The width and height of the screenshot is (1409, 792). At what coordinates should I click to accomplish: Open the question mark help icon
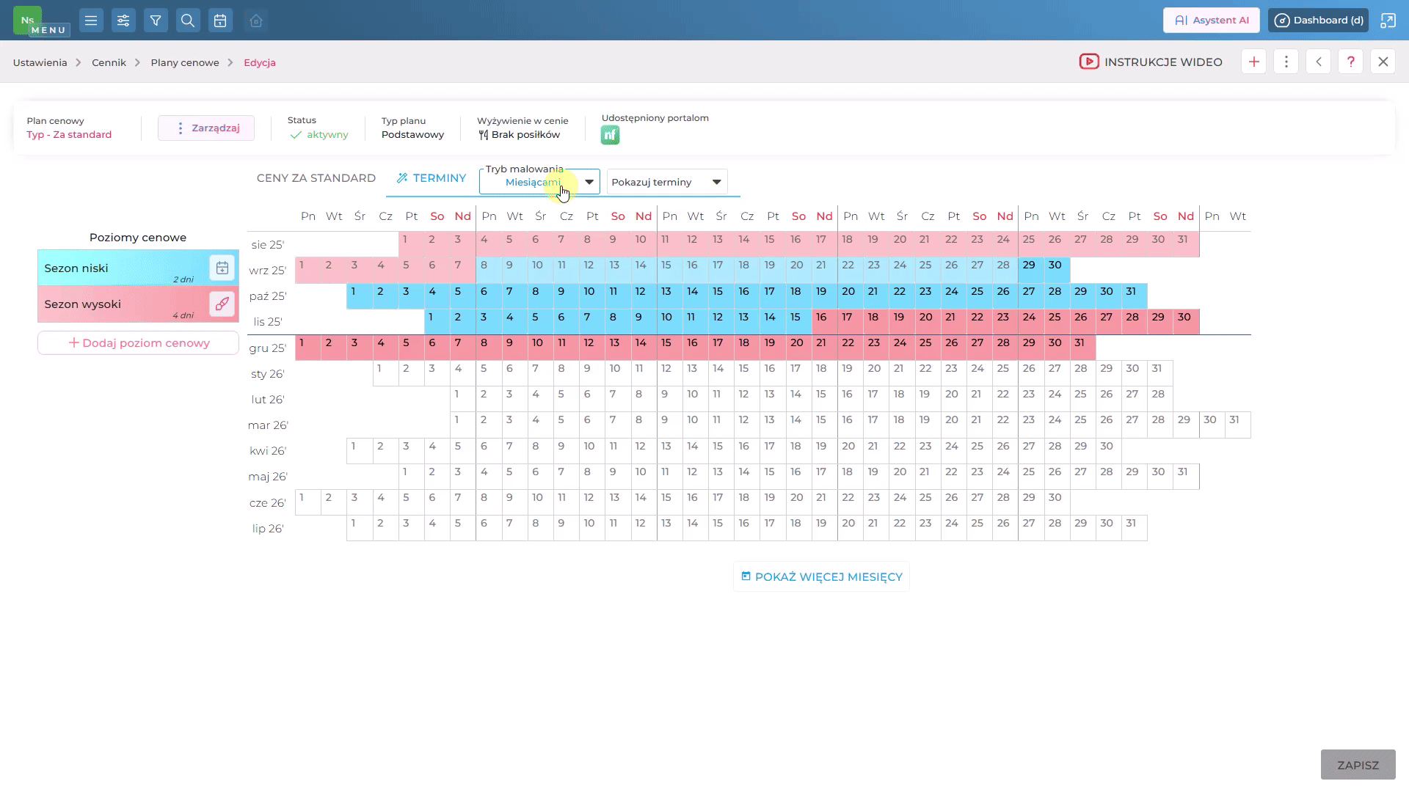tap(1351, 62)
